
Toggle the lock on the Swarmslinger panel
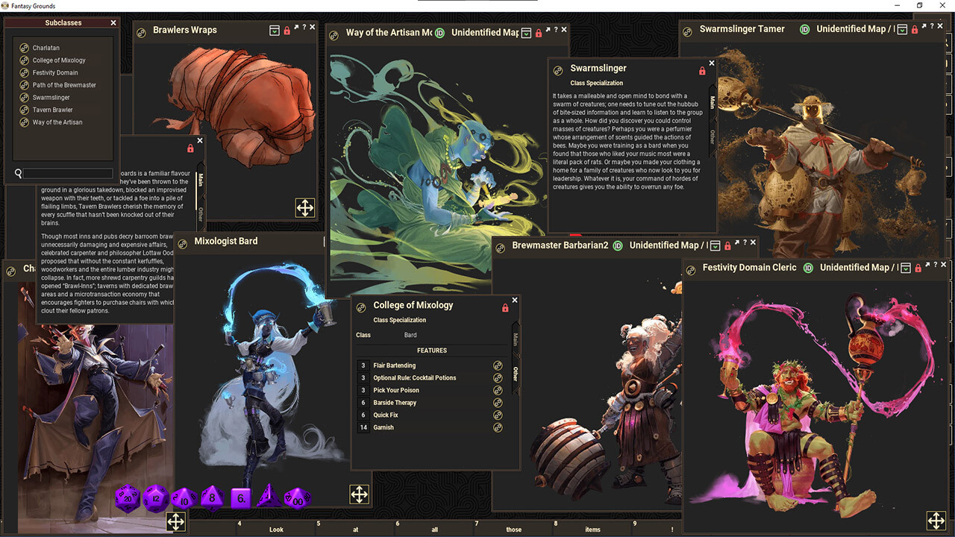click(701, 69)
